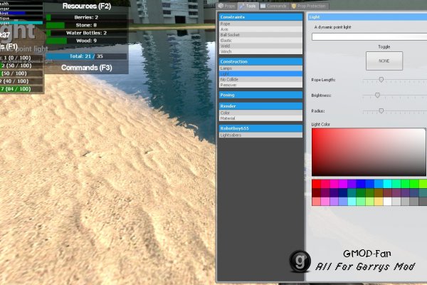The image size is (427, 285).
Task: Adjust the Radius slider handle
Action: 381,110
